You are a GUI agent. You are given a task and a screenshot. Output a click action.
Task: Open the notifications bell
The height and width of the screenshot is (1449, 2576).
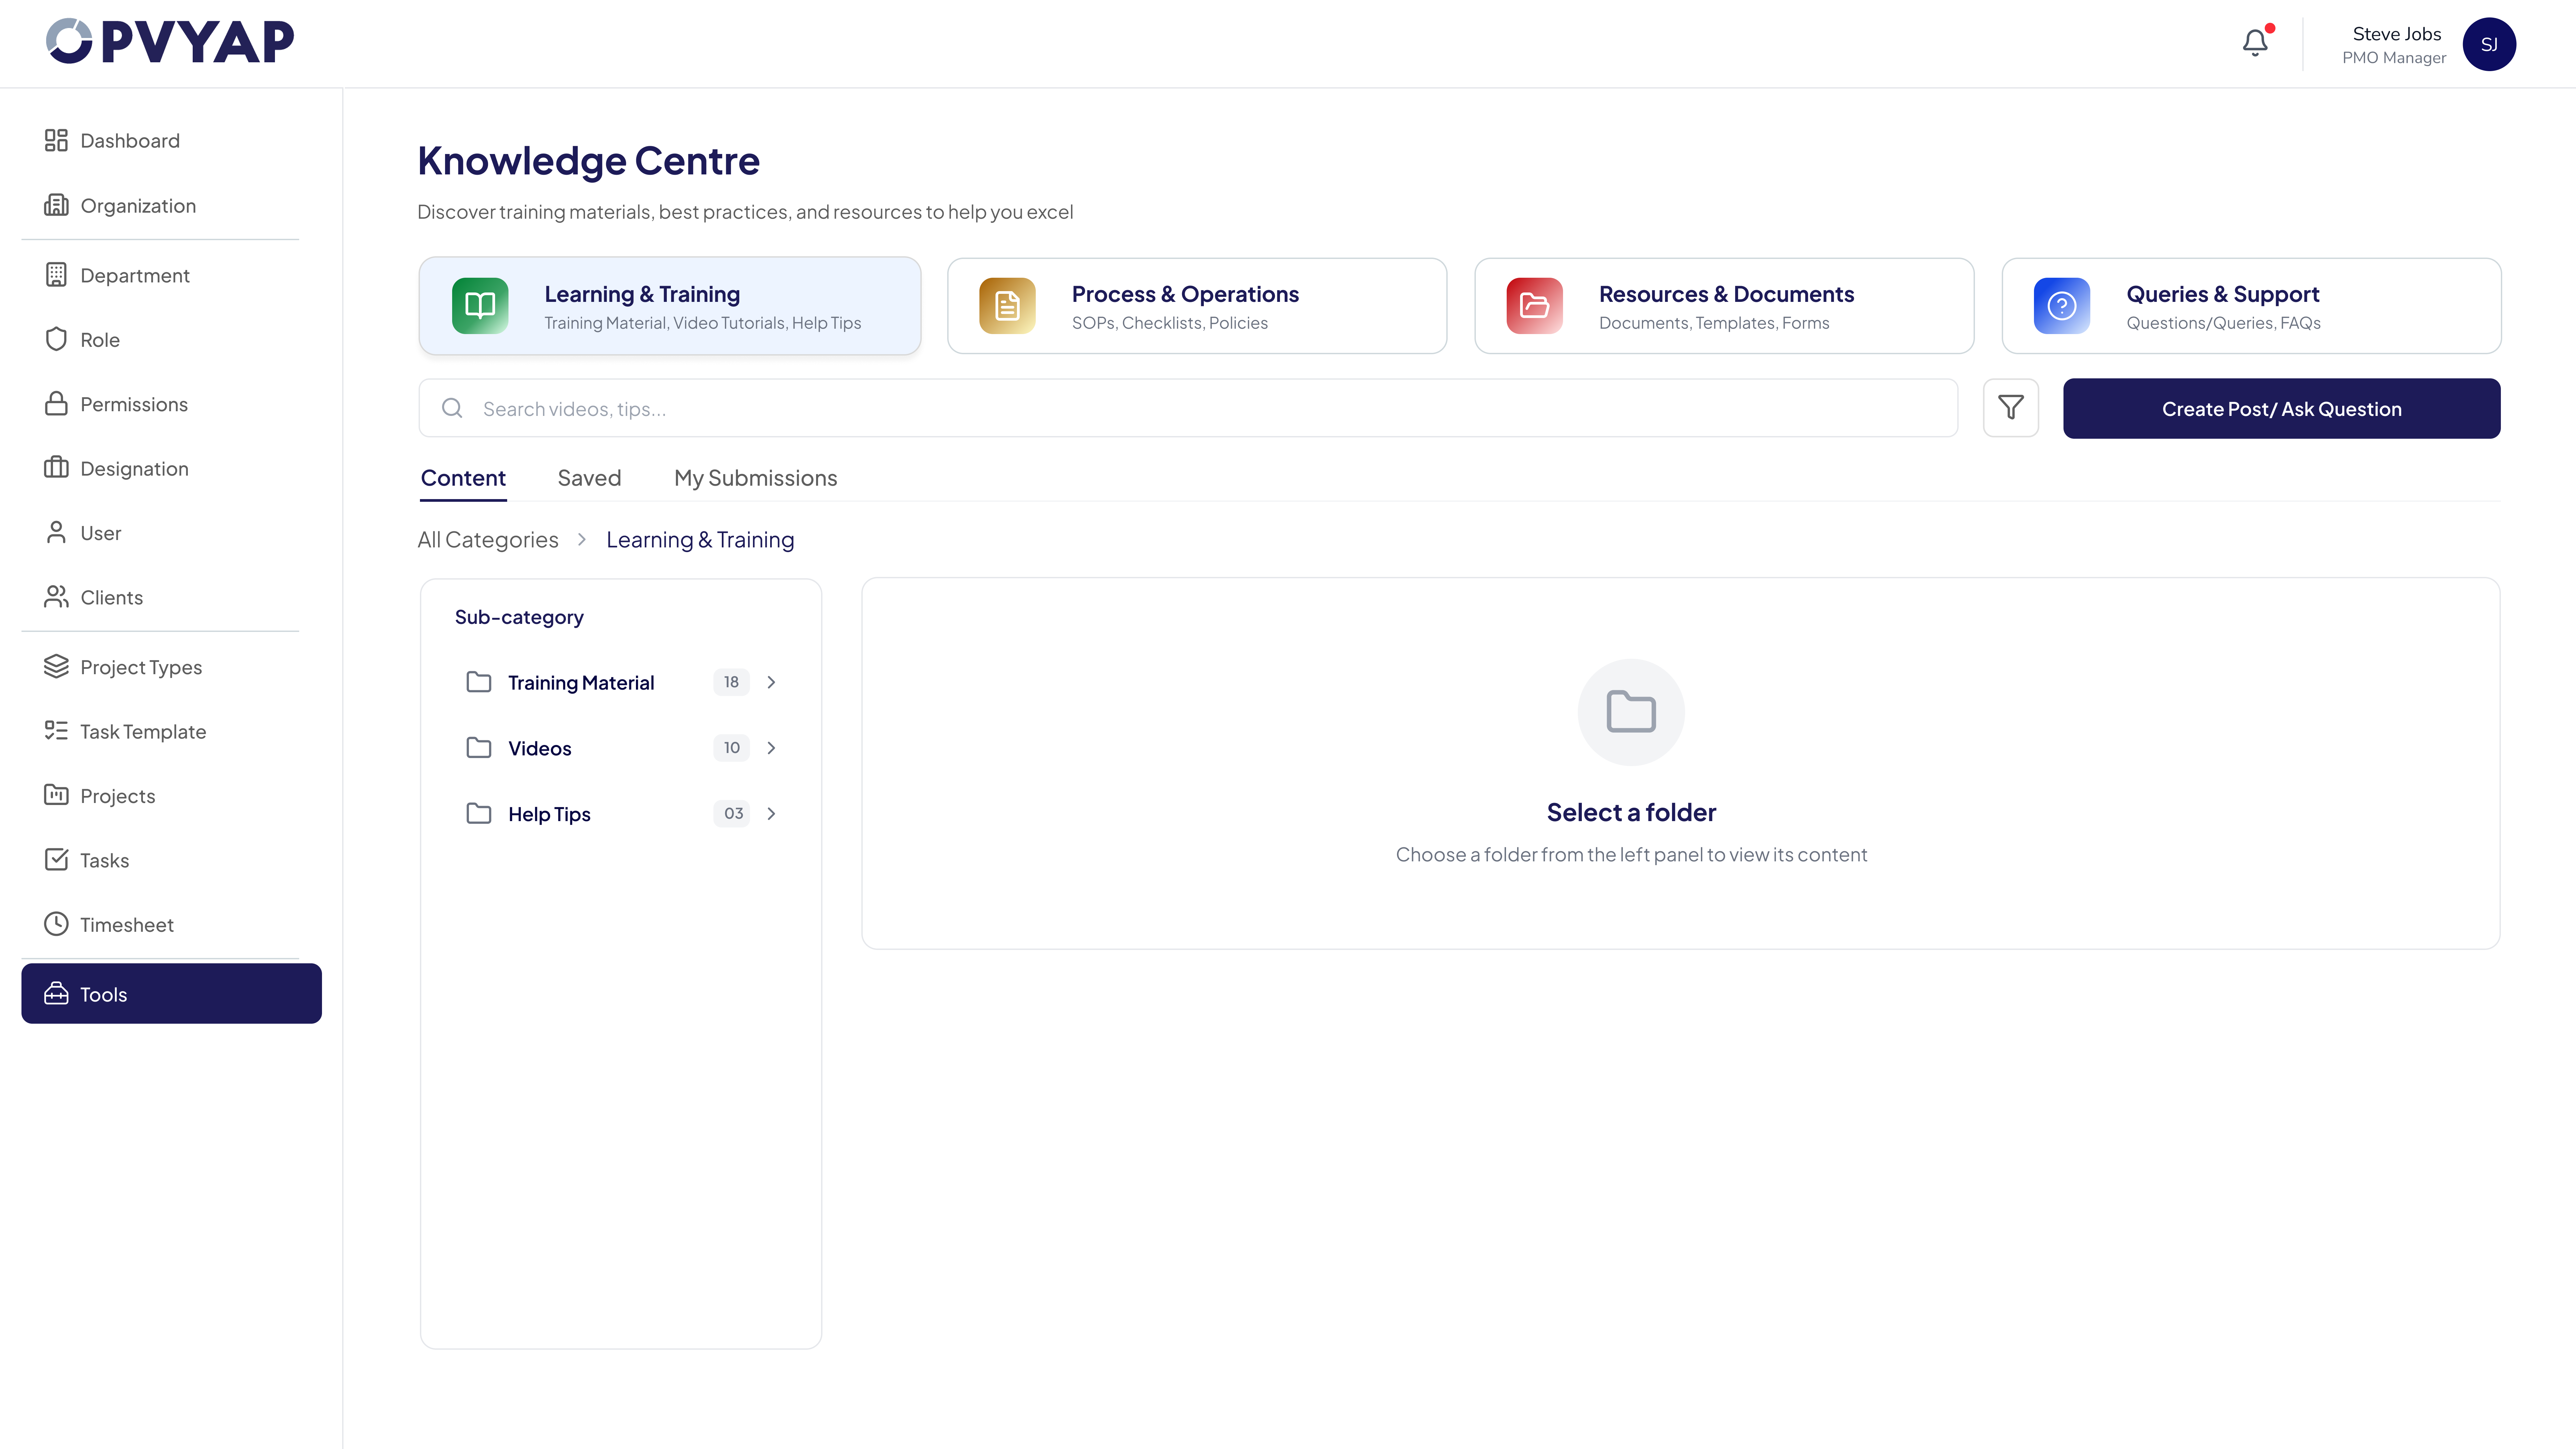point(2255,42)
